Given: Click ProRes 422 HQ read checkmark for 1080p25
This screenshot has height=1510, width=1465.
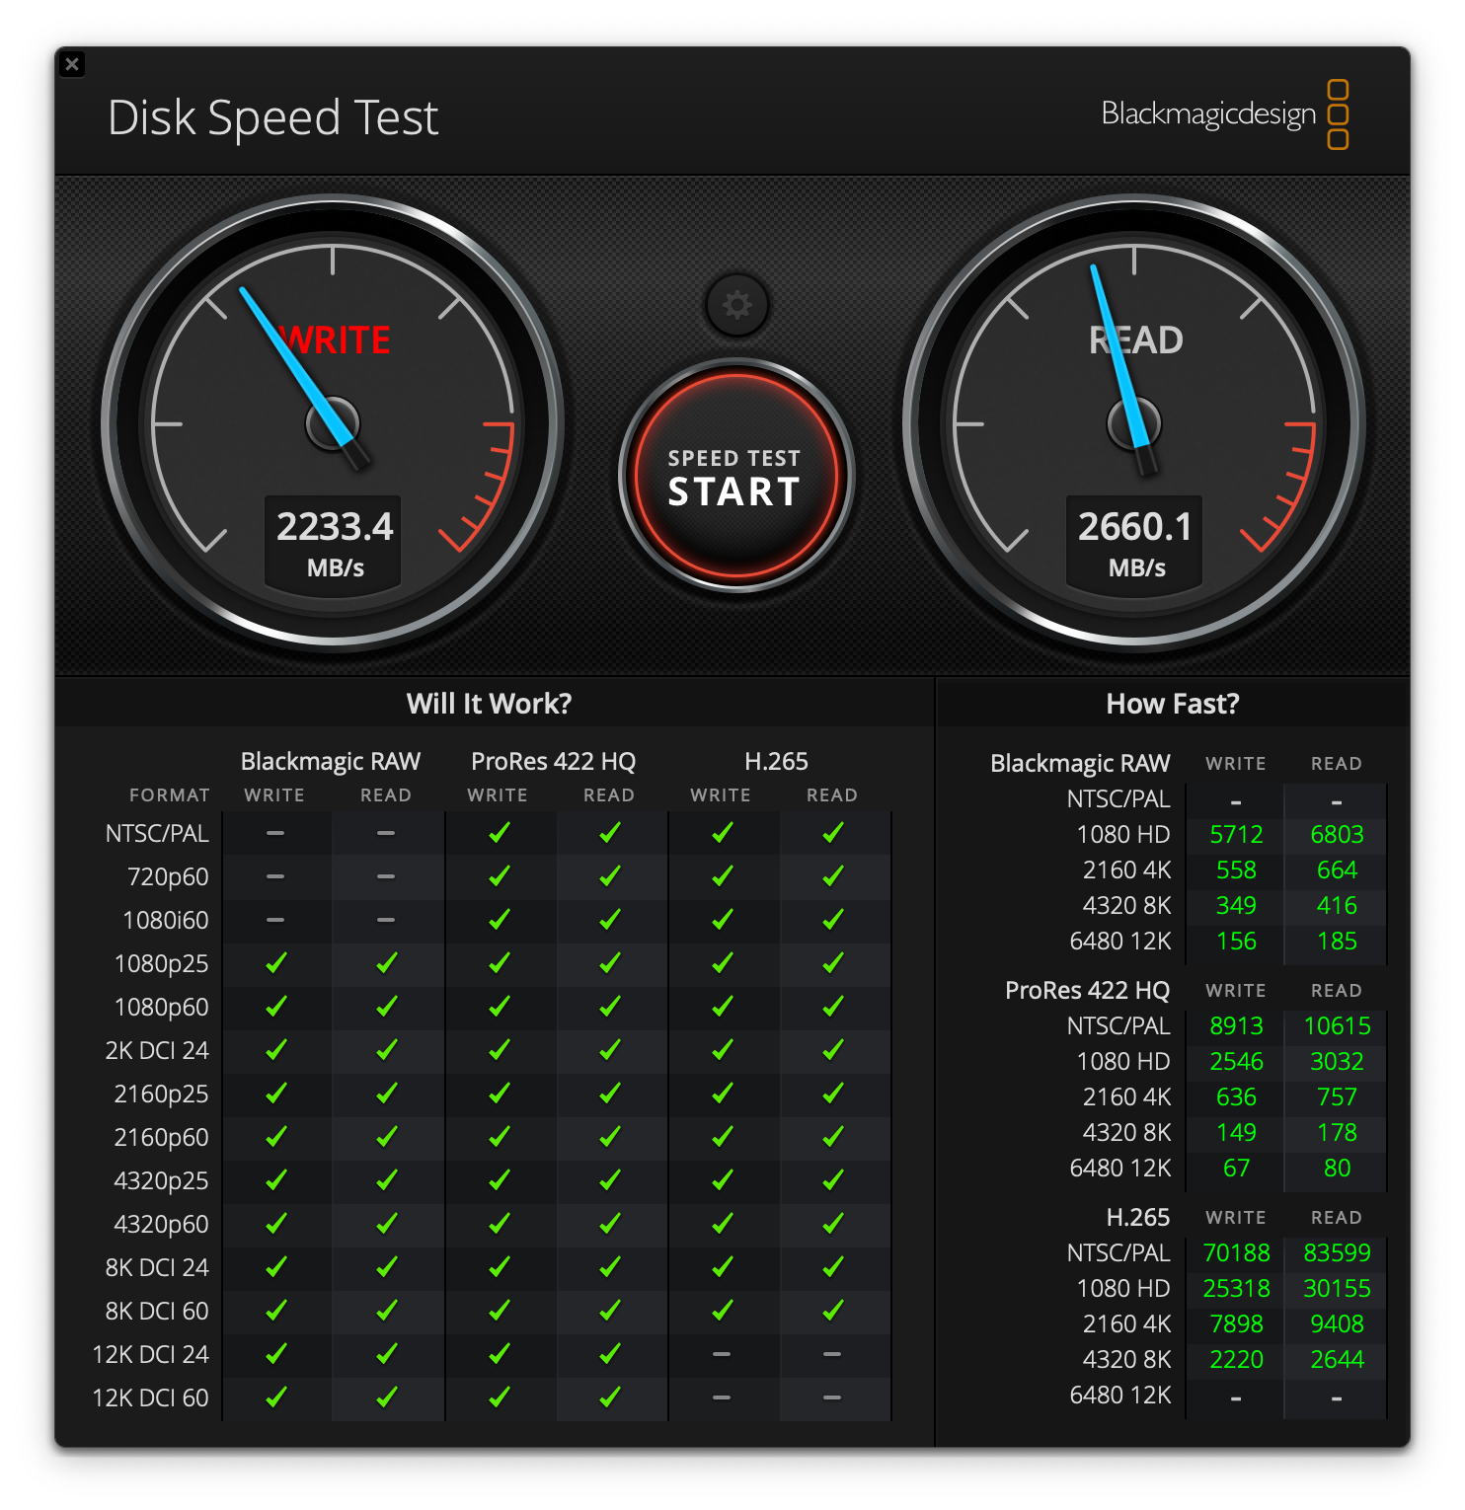Looking at the screenshot, I should click(609, 963).
